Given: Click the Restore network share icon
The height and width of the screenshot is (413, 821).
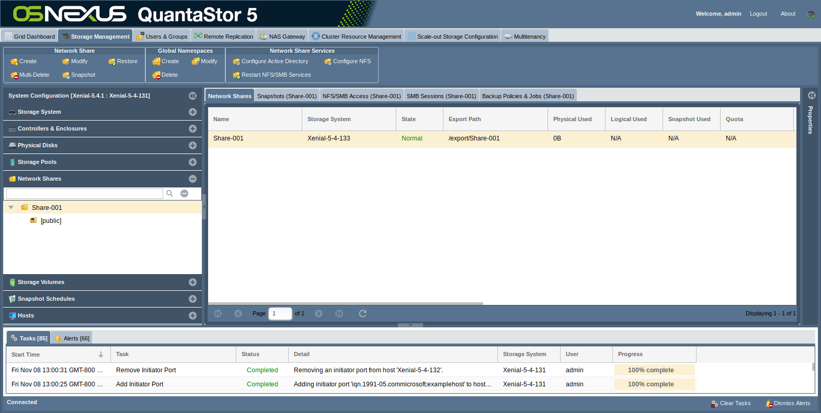Looking at the screenshot, I should (x=112, y=62).
